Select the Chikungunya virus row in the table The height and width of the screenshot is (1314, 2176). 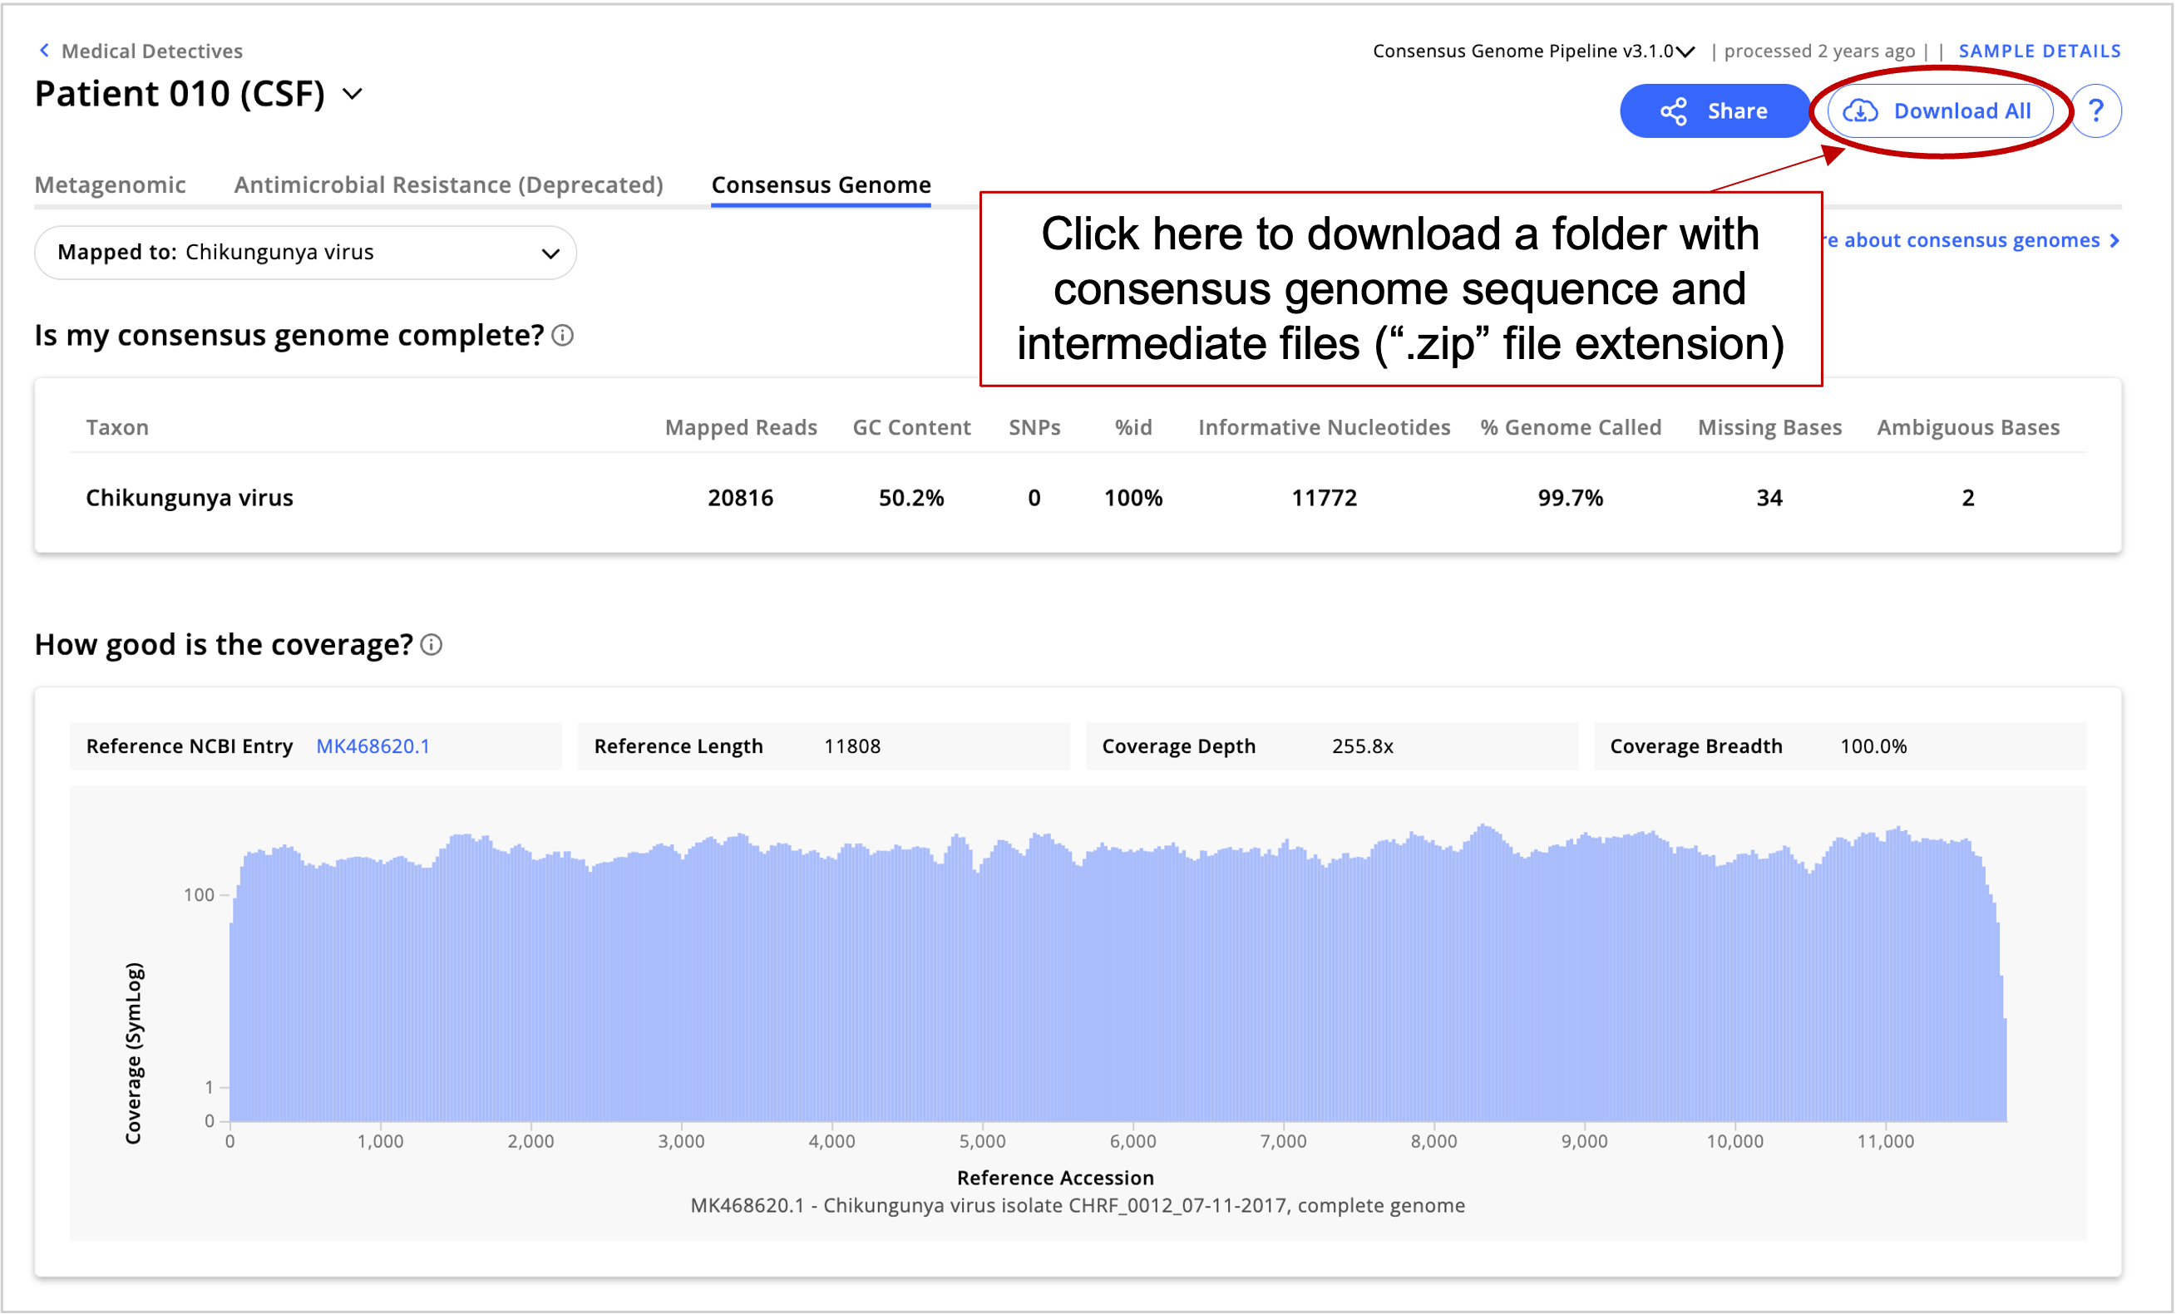pos(189,497)
